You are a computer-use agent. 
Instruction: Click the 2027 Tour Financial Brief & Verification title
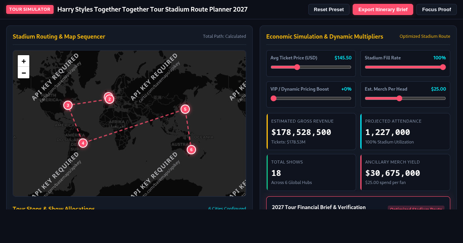319,207
